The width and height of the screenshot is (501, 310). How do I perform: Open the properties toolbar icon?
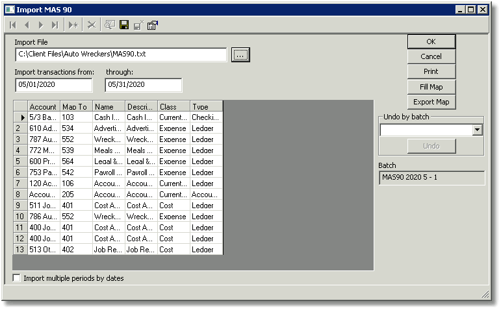(x=153, y=25)
